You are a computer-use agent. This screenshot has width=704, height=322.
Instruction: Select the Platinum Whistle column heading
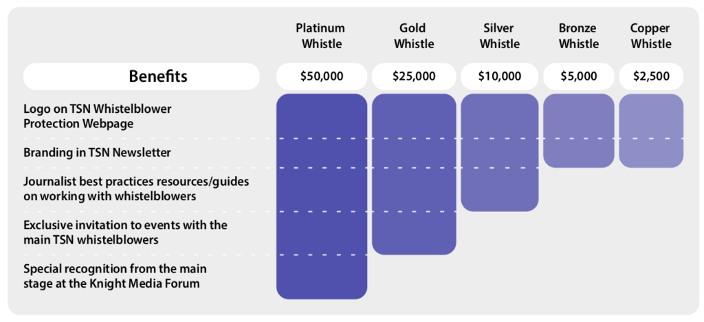click(320, 36)
